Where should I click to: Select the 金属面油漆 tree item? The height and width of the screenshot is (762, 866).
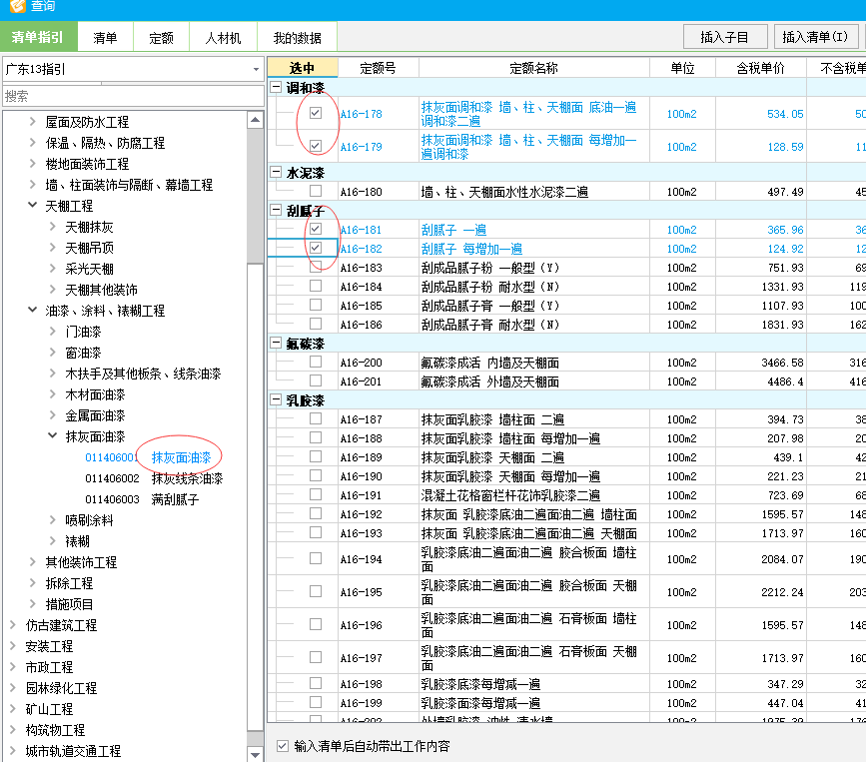click(95, 415)
